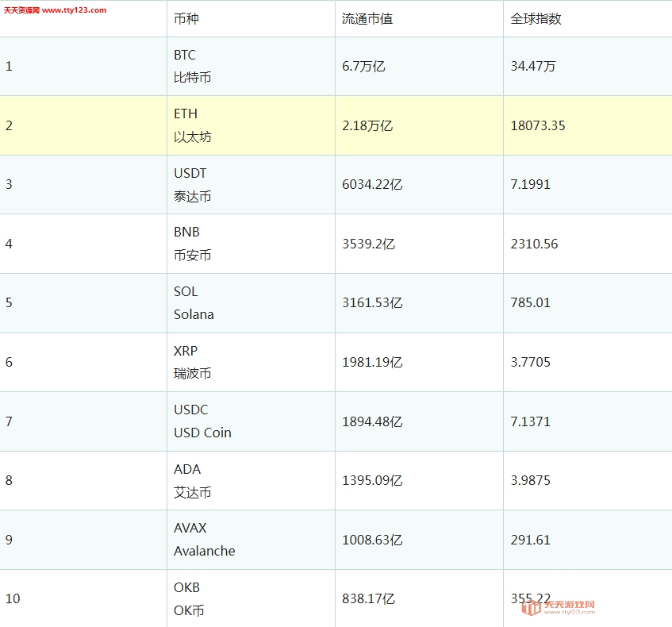Viewport: 672px width, 627px height.
Task: Click the coin name Avalanche
Action: coord(205,551)
